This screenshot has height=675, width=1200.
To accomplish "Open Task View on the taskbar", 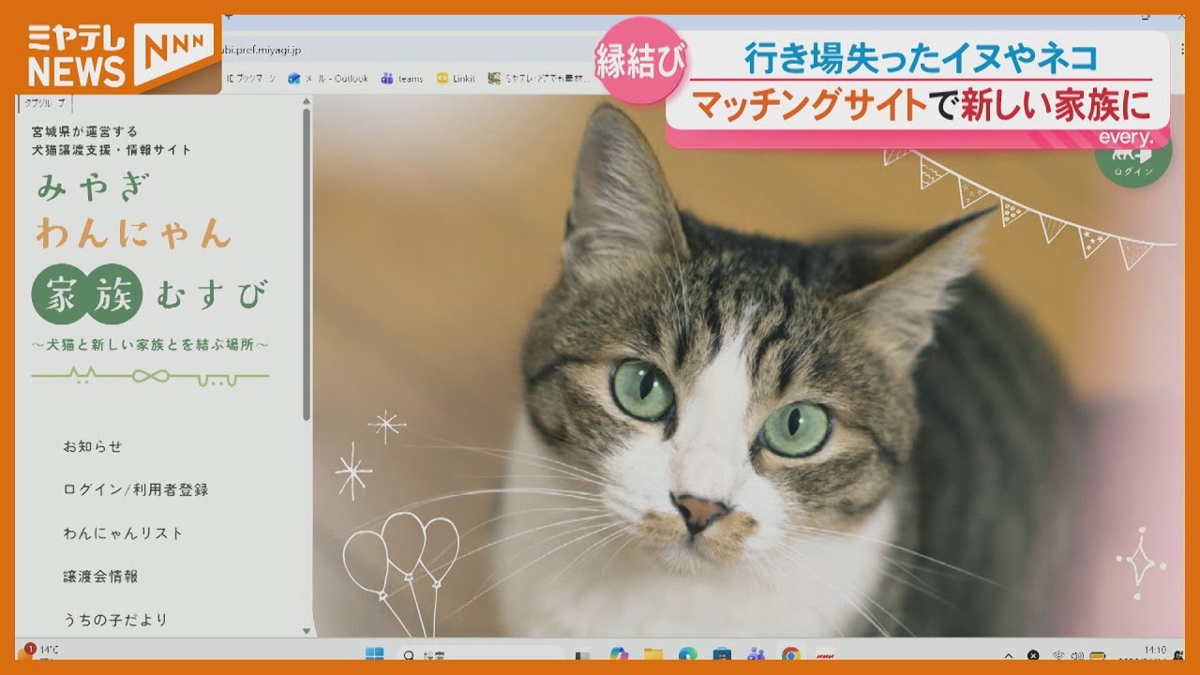I will tap(582, 653).
